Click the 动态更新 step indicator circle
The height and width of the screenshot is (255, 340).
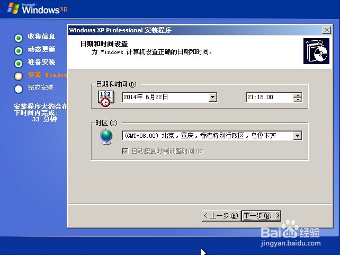pyautogui.click(x=19, y=51)
